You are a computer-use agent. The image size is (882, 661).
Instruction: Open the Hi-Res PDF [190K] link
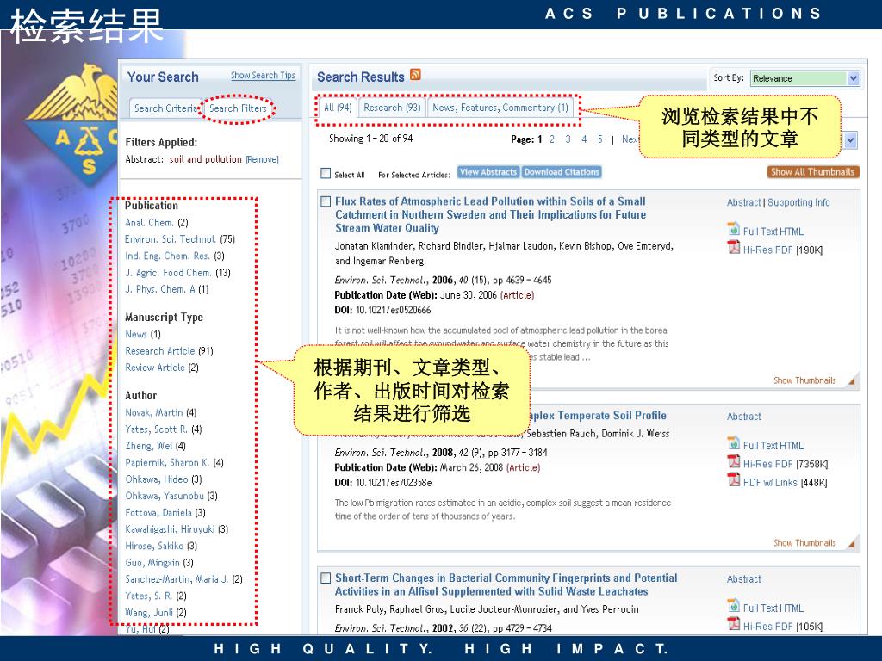coord(782,250)
